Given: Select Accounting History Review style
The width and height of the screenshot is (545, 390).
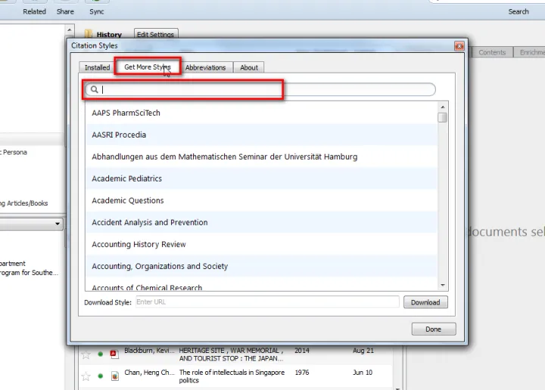Looking at the screenshot, I should pos(261,244).
